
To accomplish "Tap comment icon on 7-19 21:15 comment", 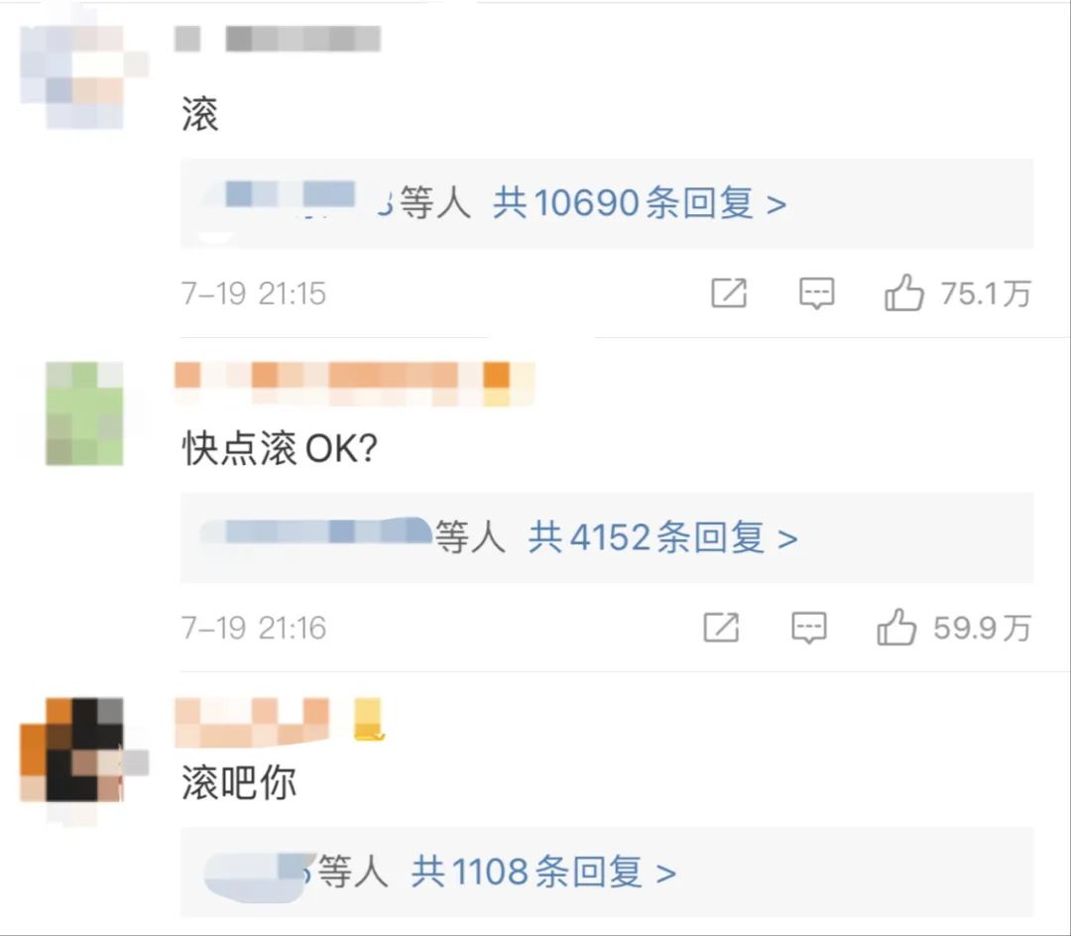I will tap(817, 293).
